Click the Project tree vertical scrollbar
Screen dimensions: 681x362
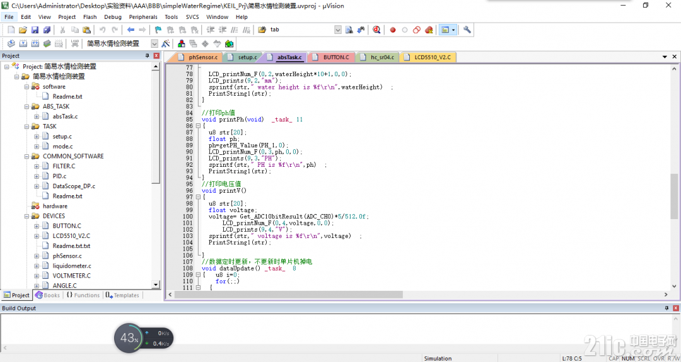point(156,175)
